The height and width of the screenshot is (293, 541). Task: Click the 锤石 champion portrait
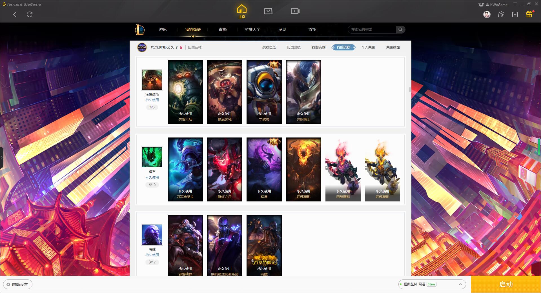coord(152,157)
